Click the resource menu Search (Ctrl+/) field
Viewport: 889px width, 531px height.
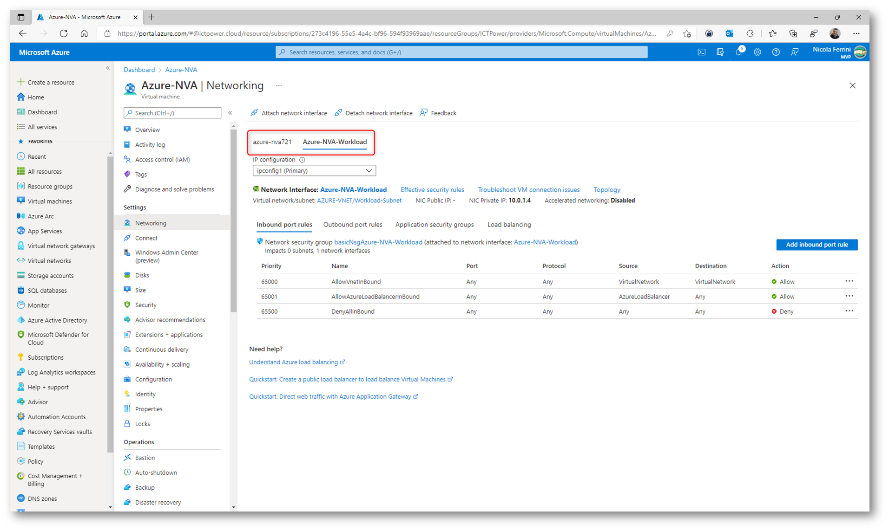(x=172, y=113)
